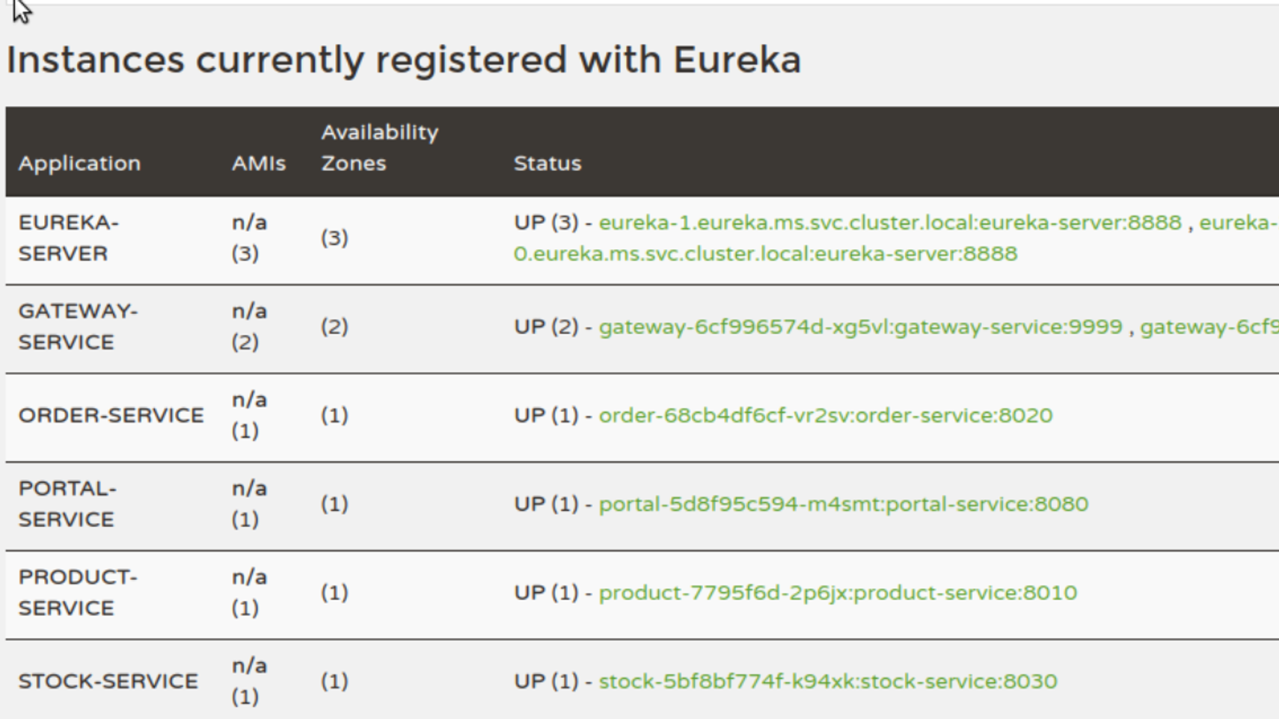Open the eureka-1.eureka.ms.svc.cluster.local instance link
The image size is (1279, 719).
(x=889, y=223)
